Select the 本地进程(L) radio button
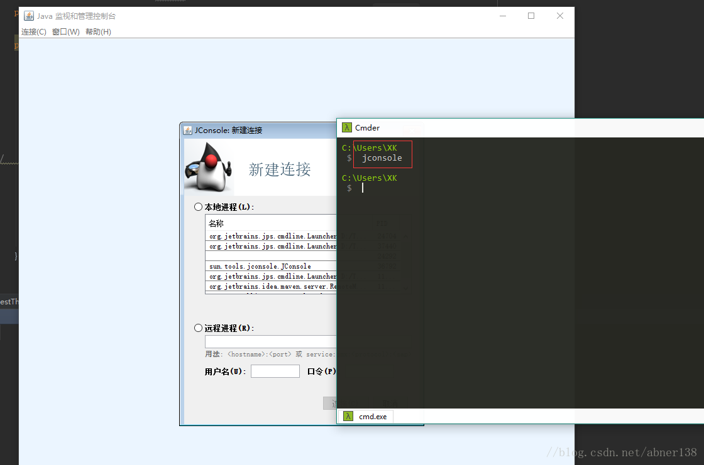This screenshot has height=465, width=704. click(198, 206)
